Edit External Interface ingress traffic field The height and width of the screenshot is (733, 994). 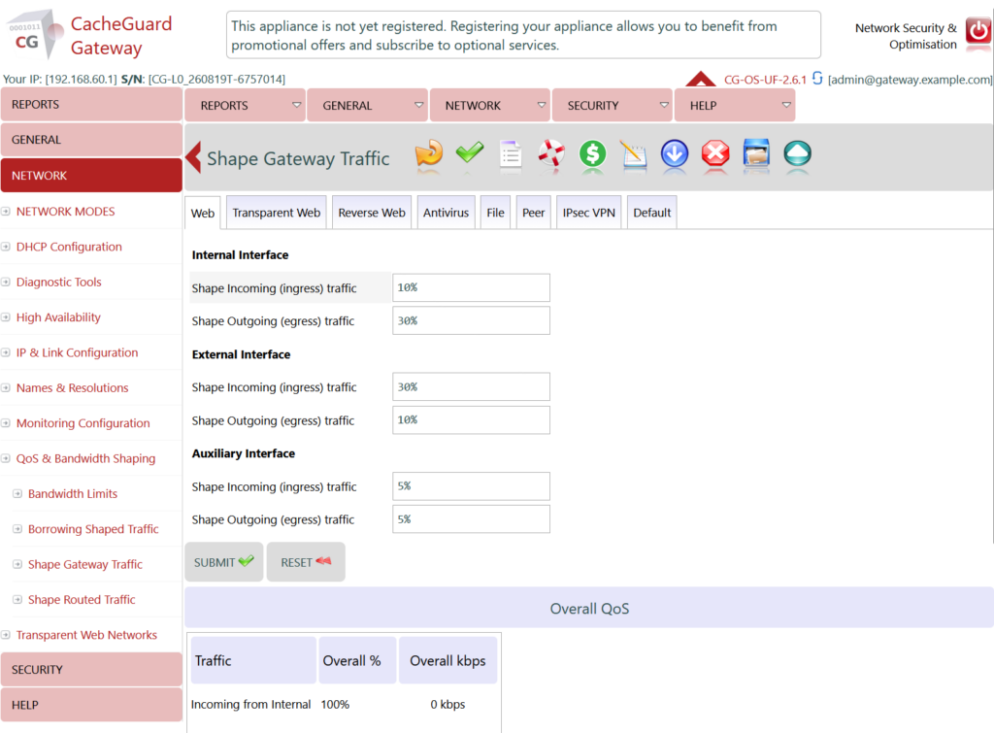pyautogui.click(x=471, y=386)
